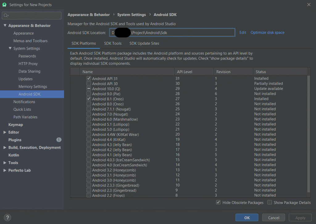The image size is (316, 224).
Task: Click the 'Update available' status text
Action: click(x=268, y=89)
